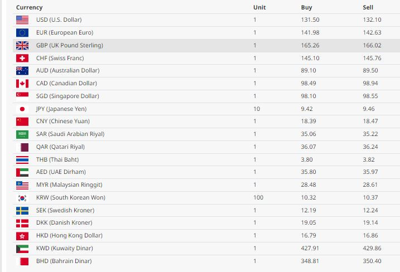Image resolution: width=400 pixels, height=272 pixels.
Task: Click the United States flag icon
Action: [x=22, y=20]
